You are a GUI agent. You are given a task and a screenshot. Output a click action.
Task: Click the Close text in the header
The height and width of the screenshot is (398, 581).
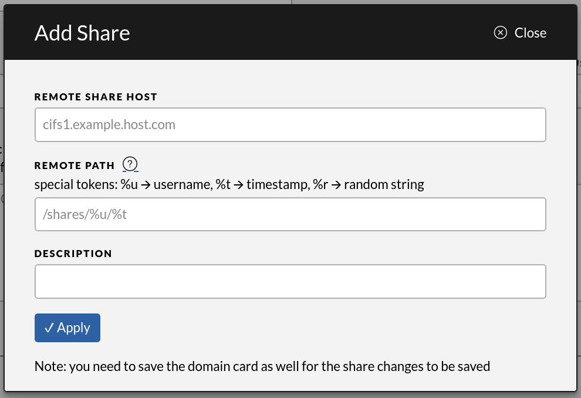(x=530, y=33)
